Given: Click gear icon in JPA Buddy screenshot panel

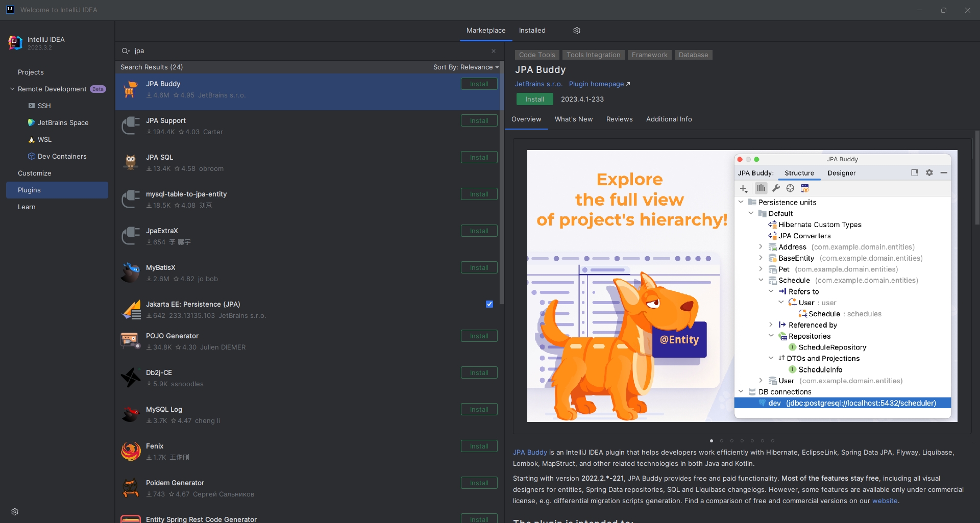Looking at the screenshot, I should pos(929,172).
